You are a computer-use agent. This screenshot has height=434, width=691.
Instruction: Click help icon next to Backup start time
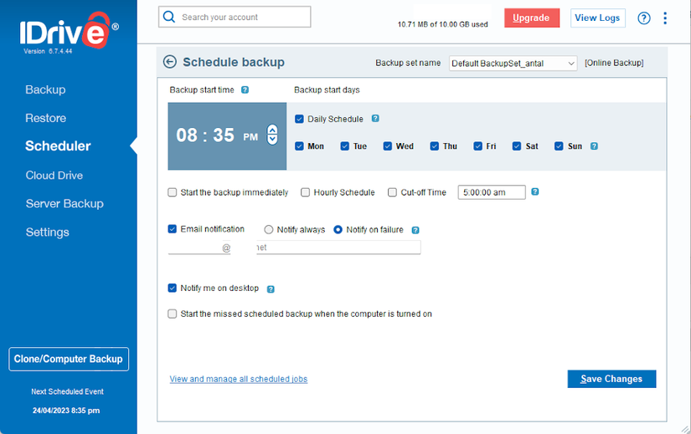pyautogui.click(x=245, y=89)
